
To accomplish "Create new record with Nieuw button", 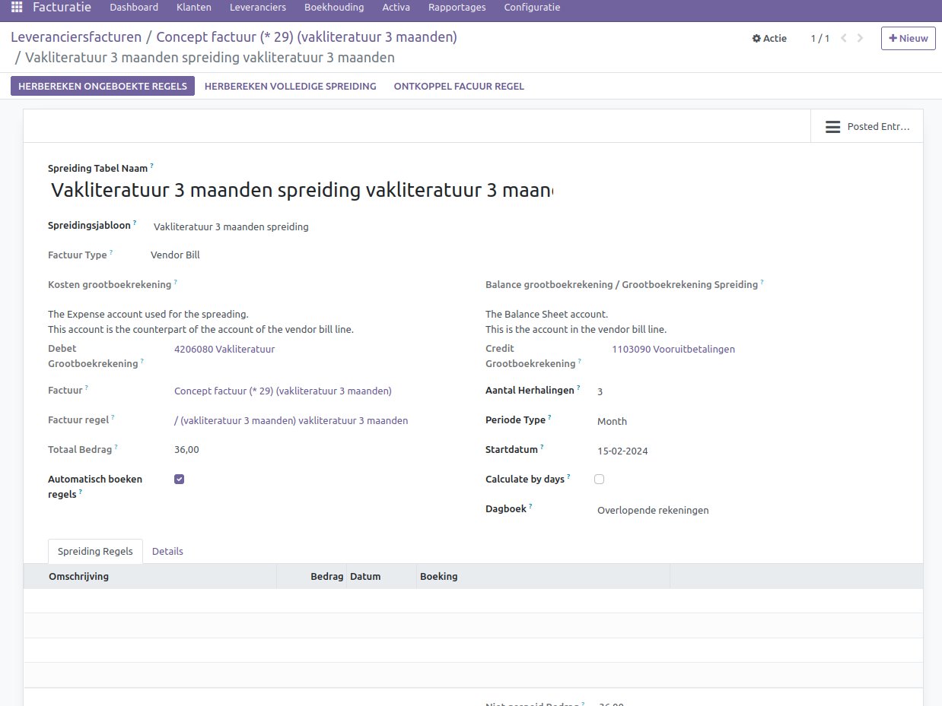I will 908,39.
